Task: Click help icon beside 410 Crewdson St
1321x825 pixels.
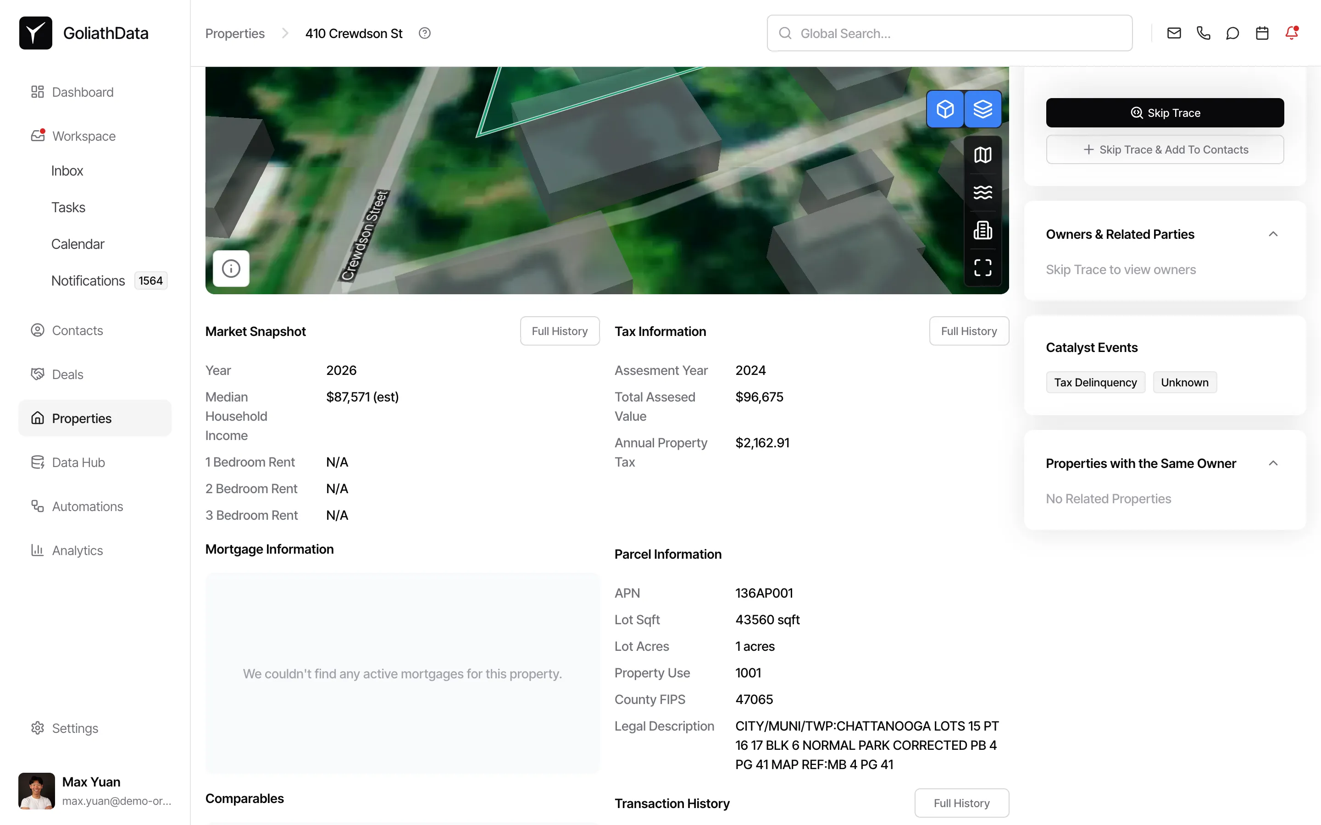Action: click(x=425, y=33)
